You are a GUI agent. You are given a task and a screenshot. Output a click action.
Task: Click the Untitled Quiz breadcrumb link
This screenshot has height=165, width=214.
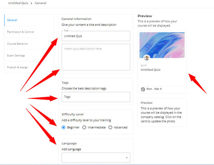click(x=18, y=3)
